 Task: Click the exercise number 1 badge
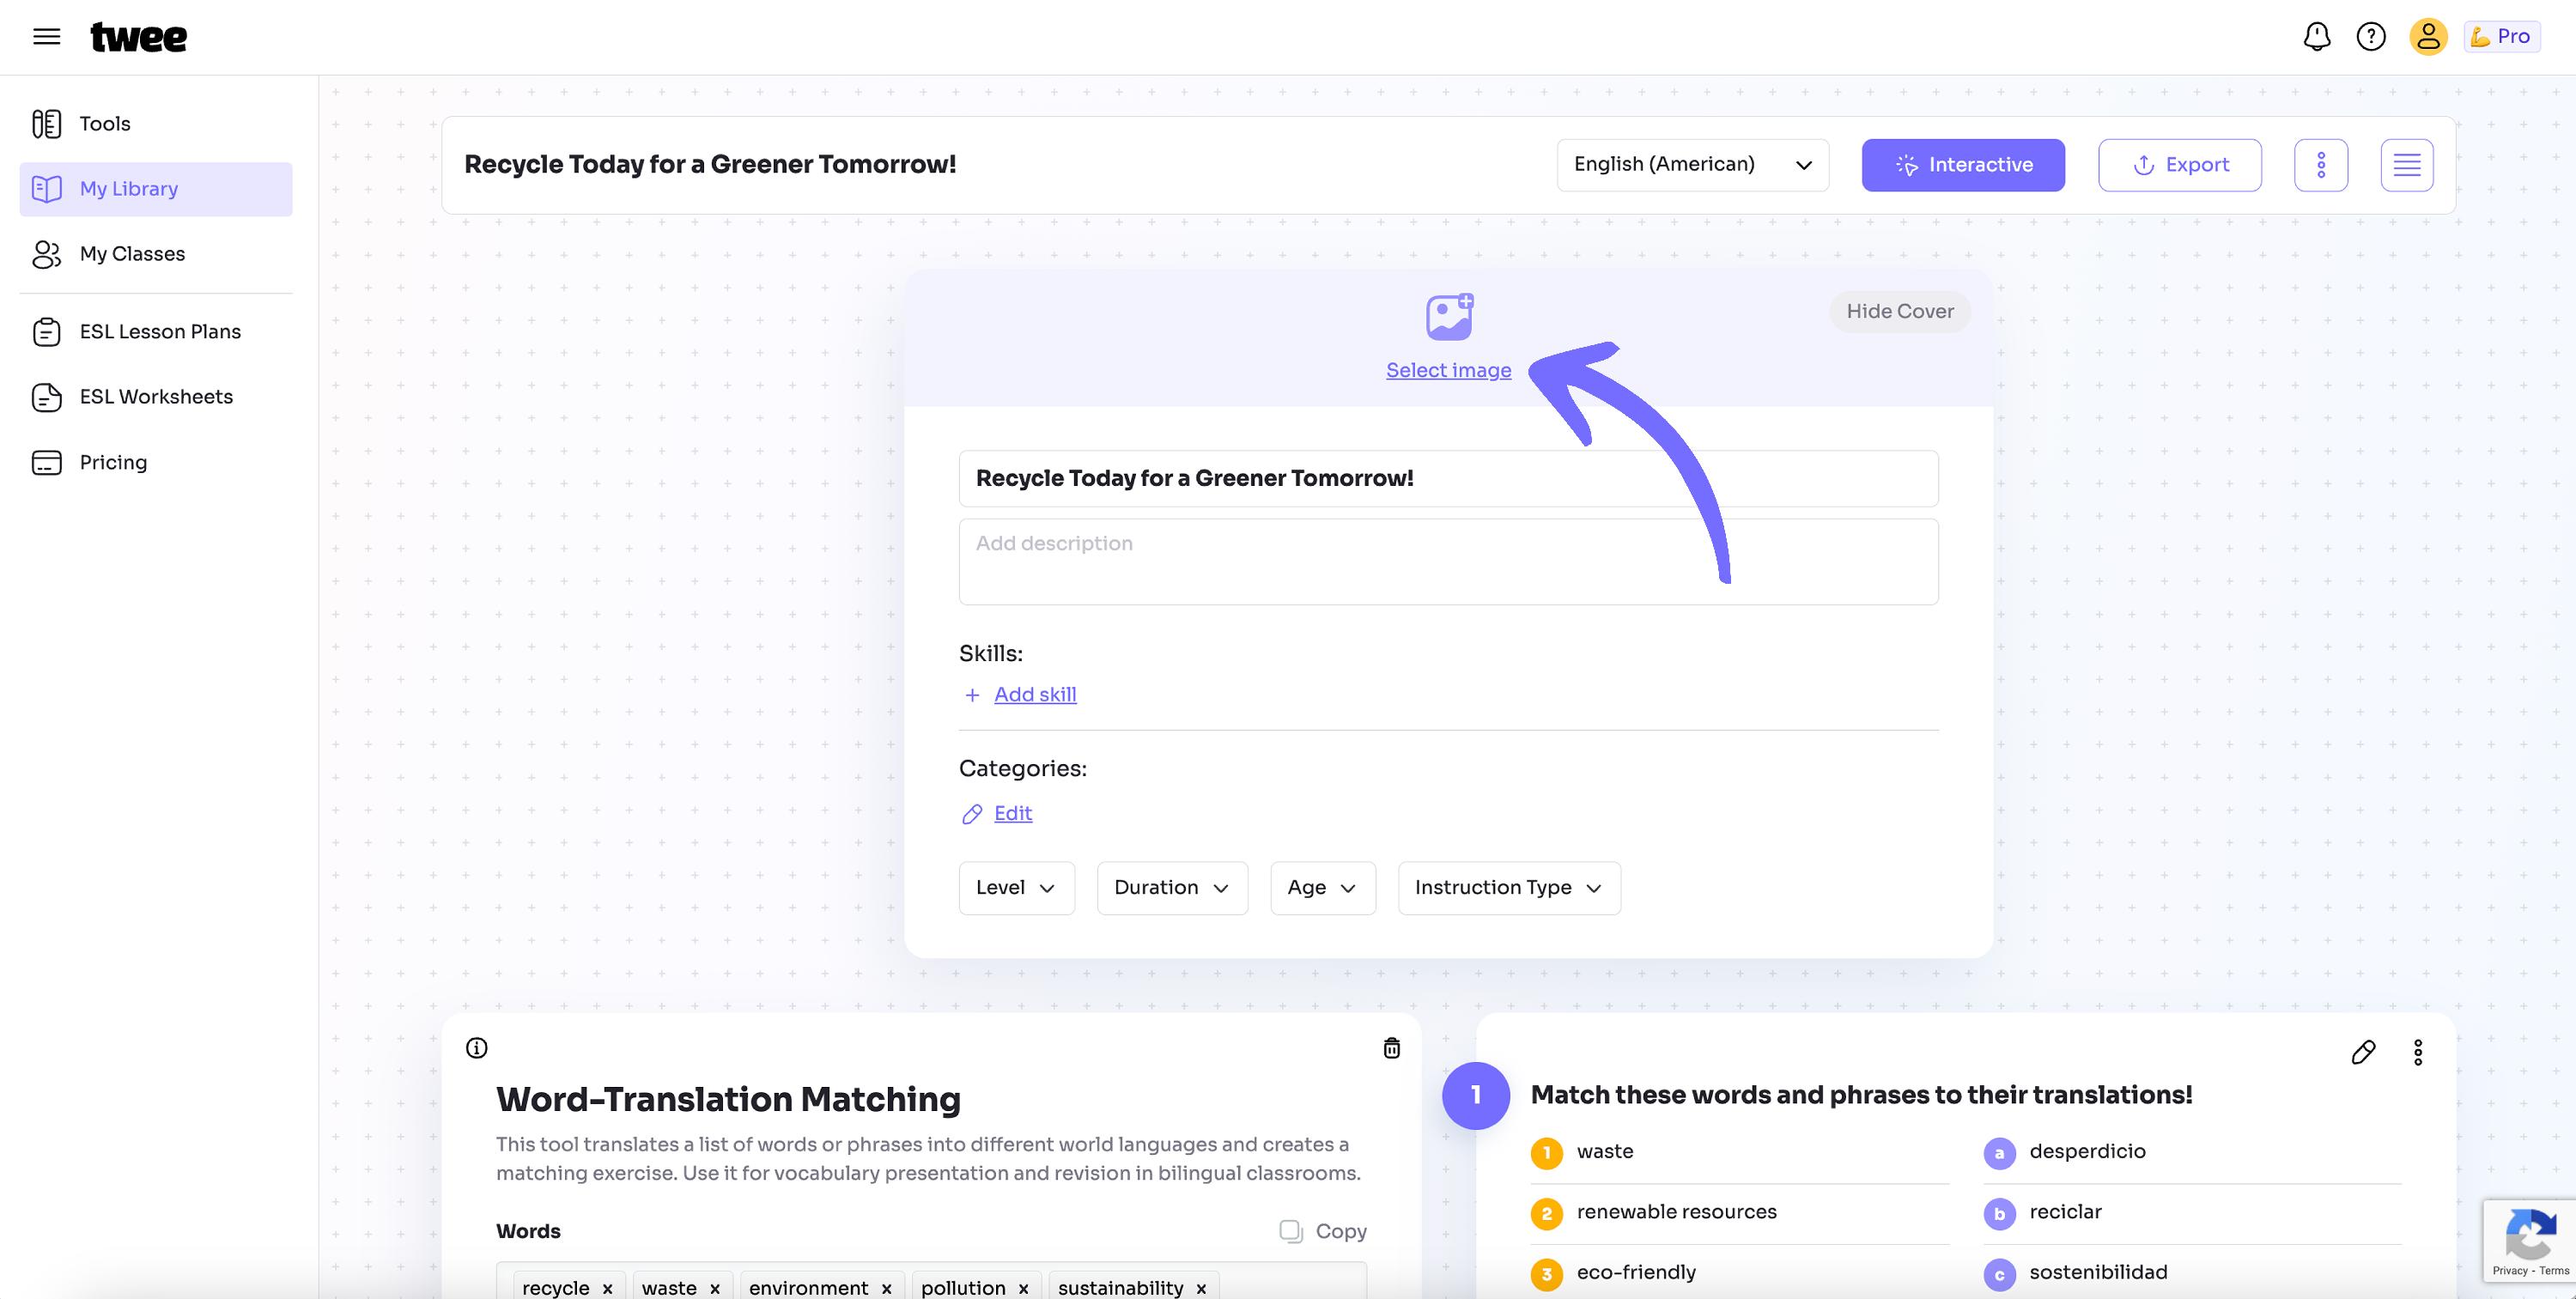point(1475,1096)
